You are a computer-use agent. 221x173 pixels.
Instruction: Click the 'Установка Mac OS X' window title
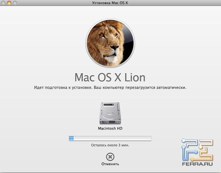click(x=110, y=3)
